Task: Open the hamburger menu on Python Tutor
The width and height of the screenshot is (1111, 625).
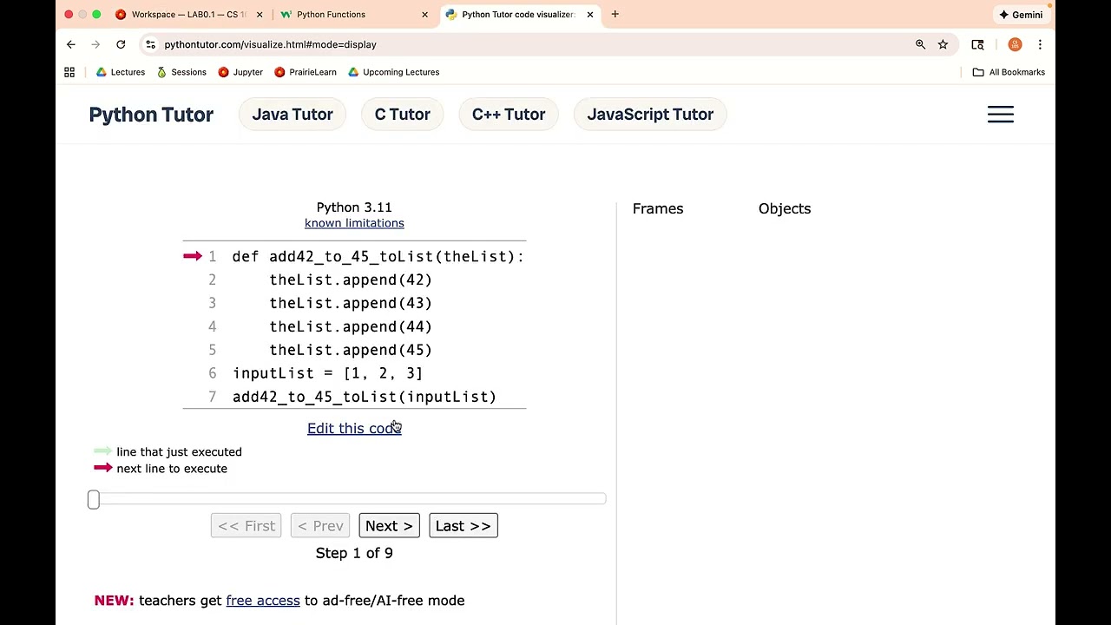Action: [x=1001, y=115]
